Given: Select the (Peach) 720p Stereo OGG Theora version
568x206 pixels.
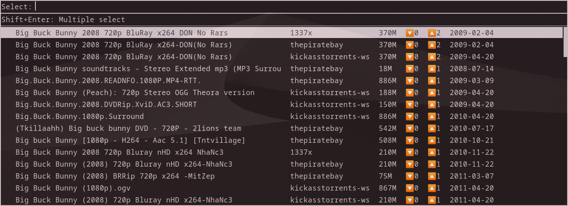Looking at the screenshot, I should 135,92.
